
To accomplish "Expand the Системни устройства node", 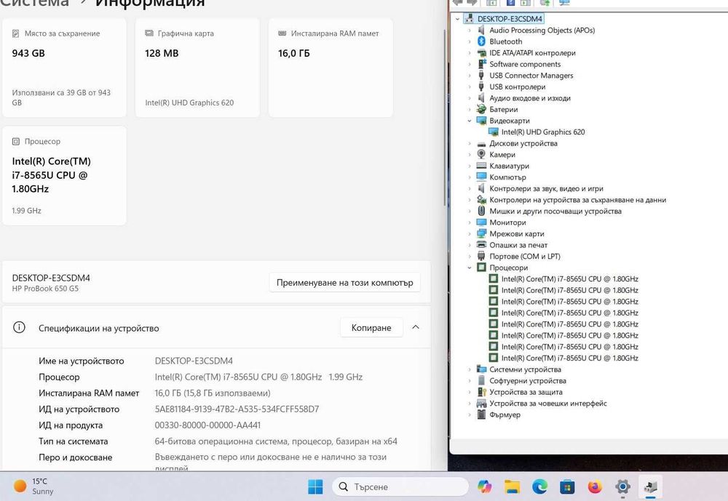I will coord(470,369).
